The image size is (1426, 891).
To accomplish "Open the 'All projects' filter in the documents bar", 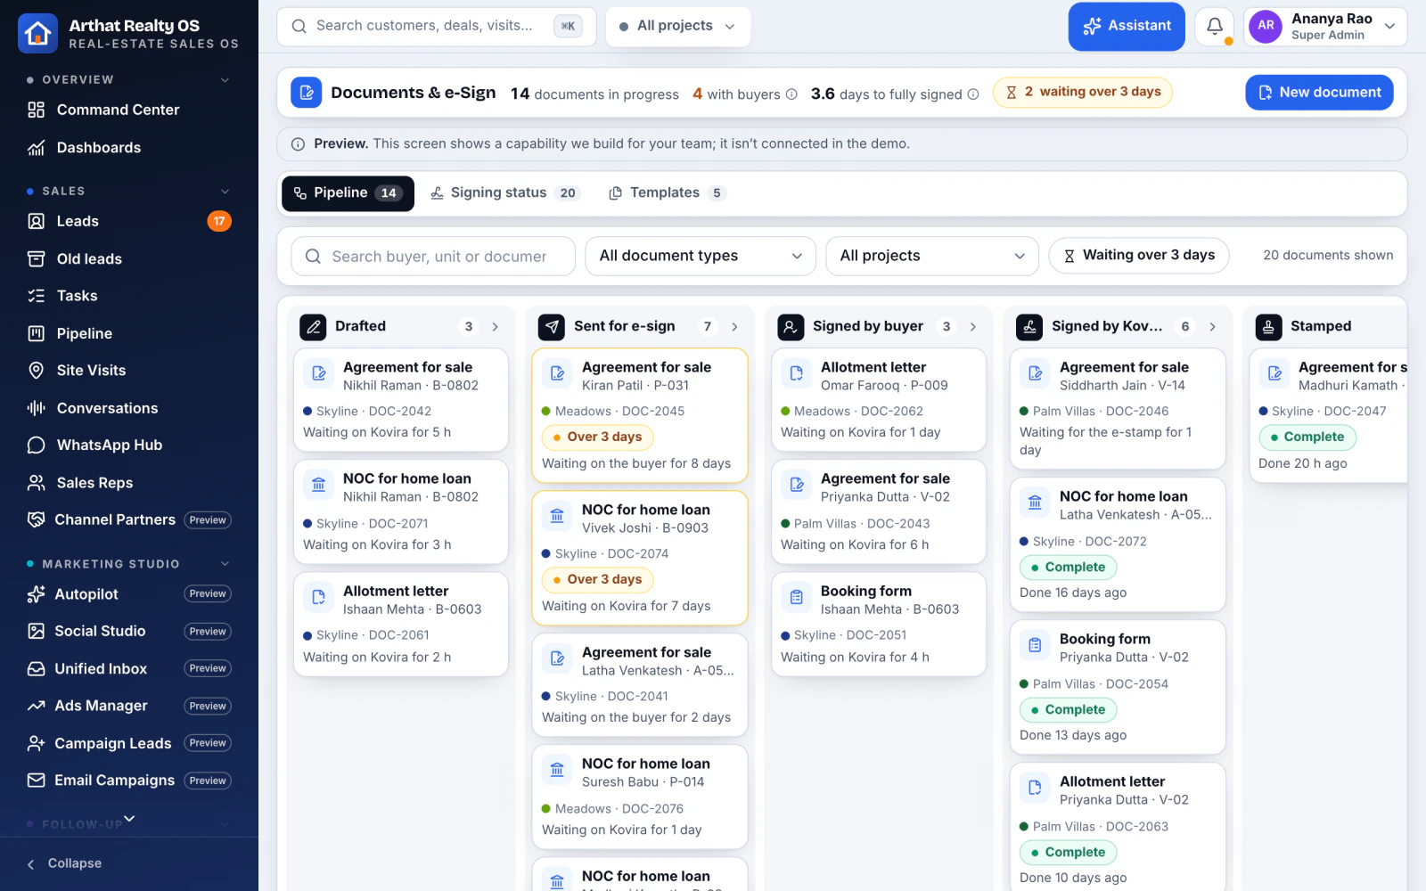I will (932, 256).
